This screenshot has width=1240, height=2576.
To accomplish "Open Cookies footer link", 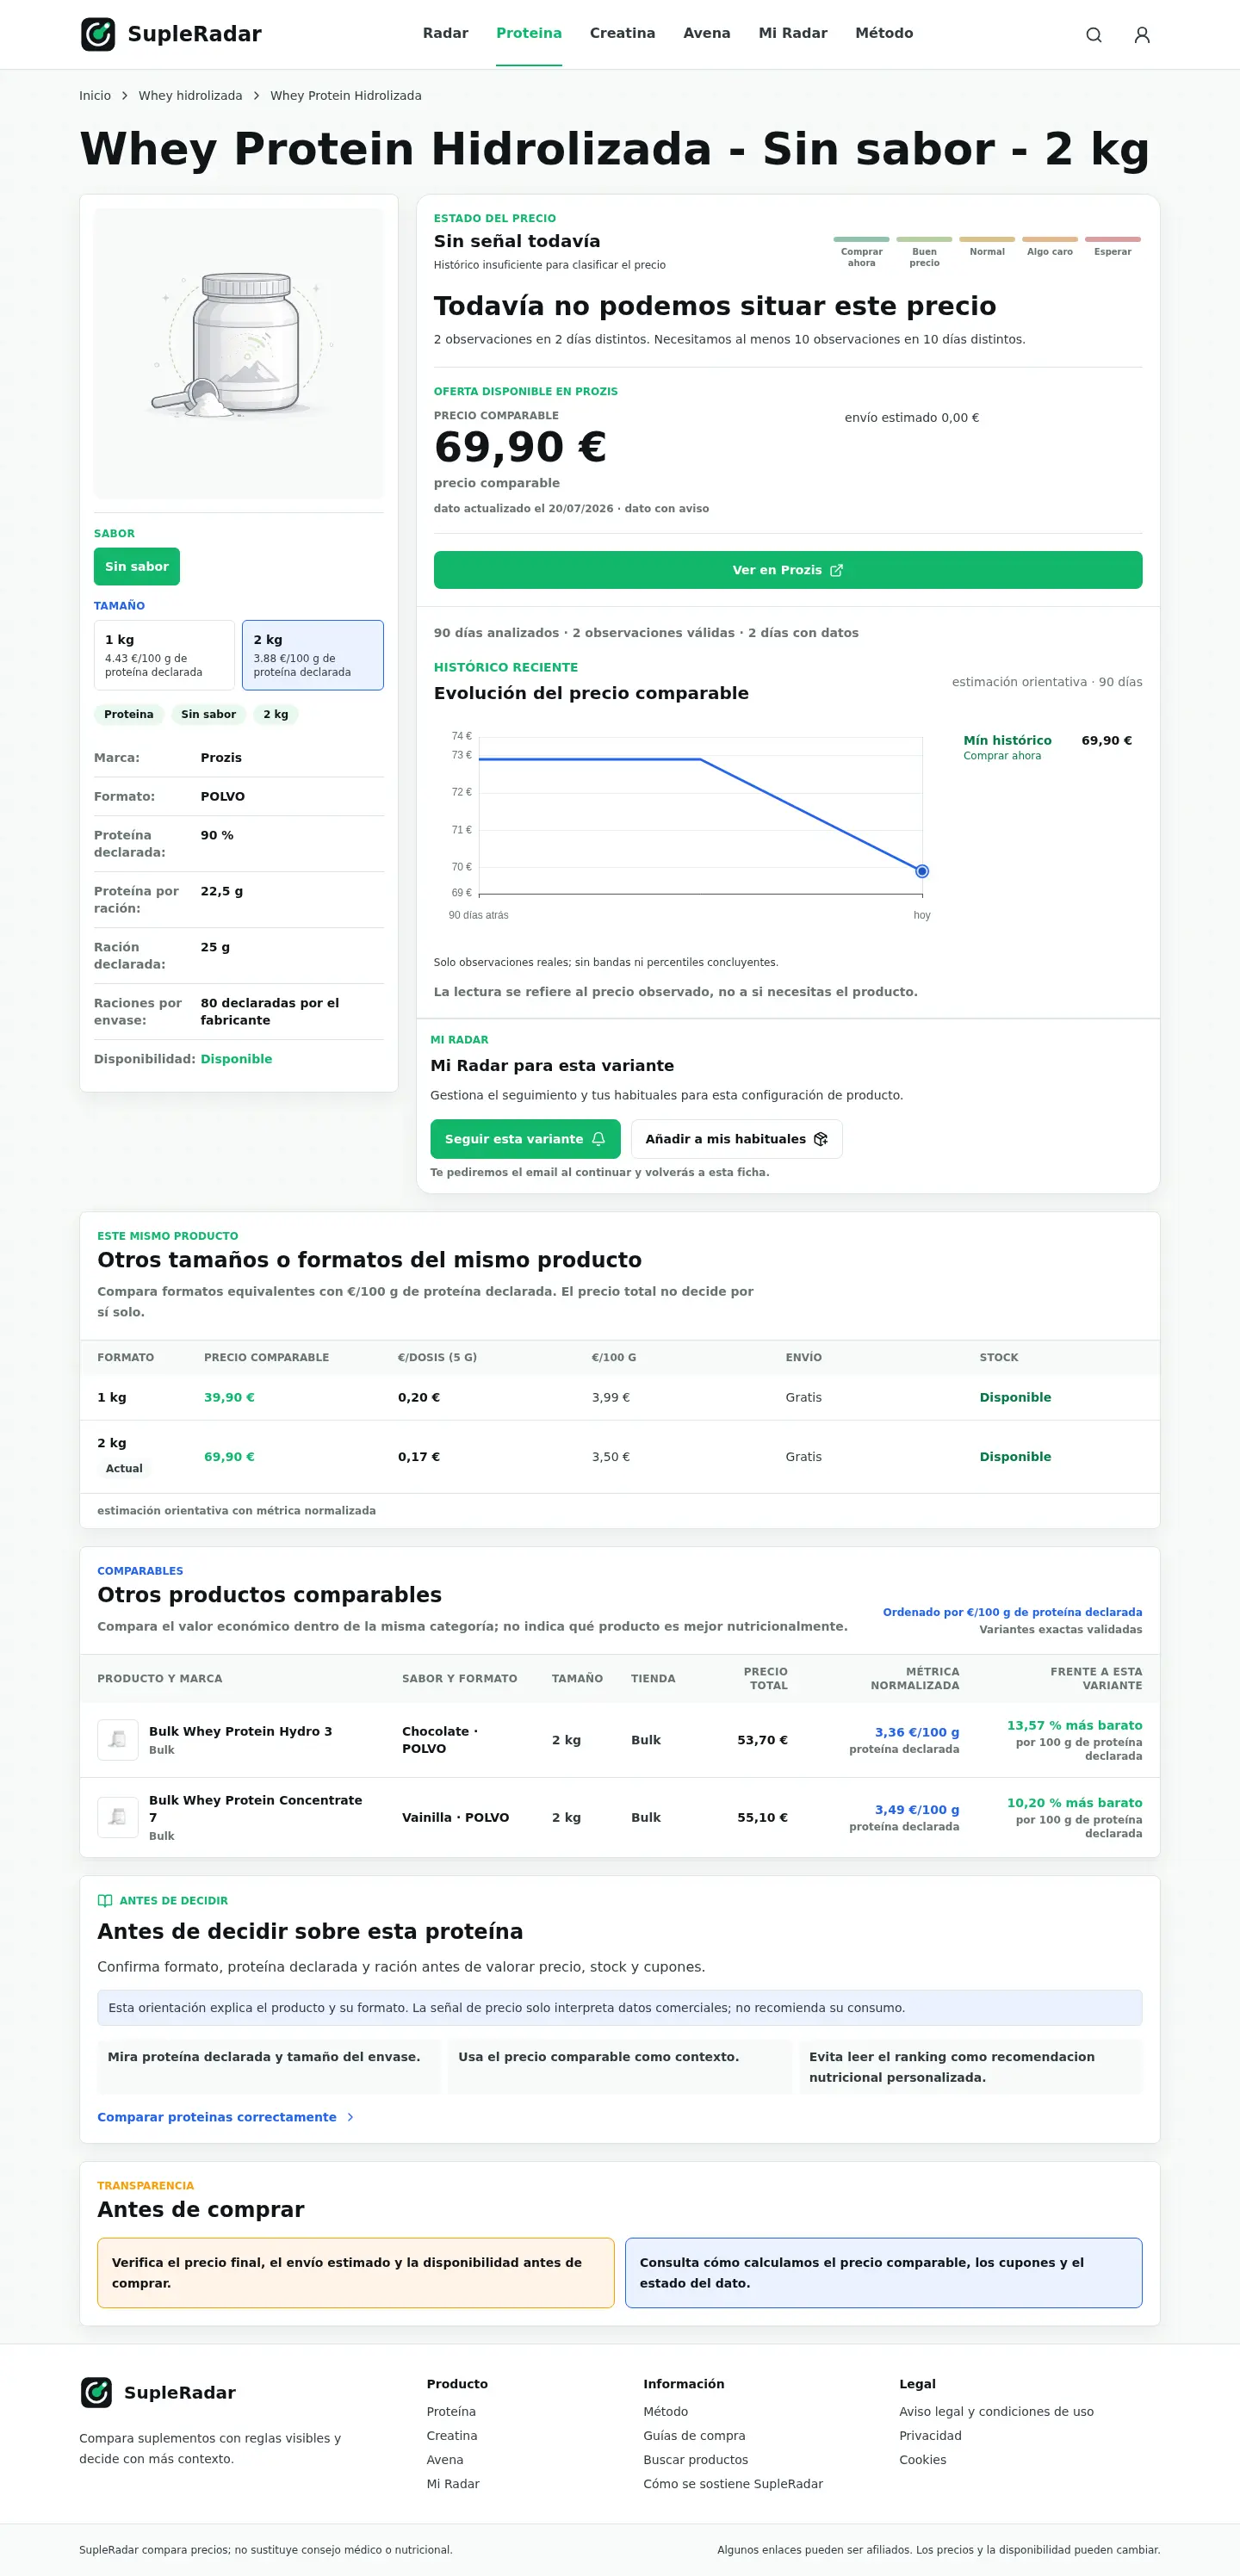I will 923,2459.
